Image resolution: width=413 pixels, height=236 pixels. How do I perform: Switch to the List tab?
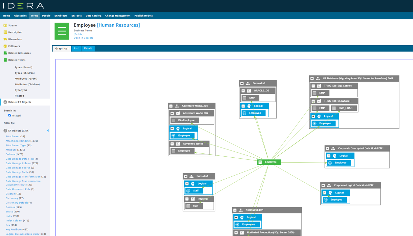76,49
